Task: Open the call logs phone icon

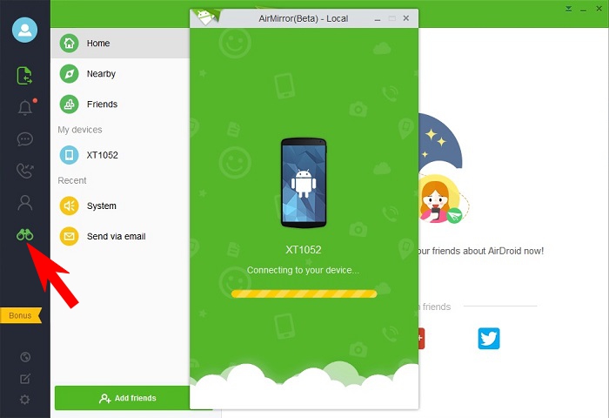Action: 25,171
